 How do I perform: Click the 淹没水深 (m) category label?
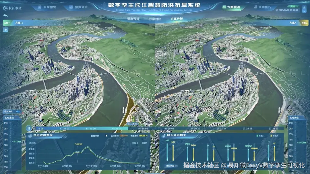tap(172, 166)
